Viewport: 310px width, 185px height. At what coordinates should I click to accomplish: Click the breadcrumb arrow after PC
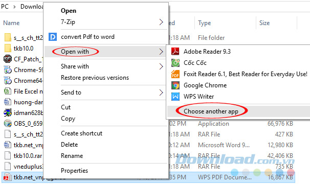(x=14, y=7)
